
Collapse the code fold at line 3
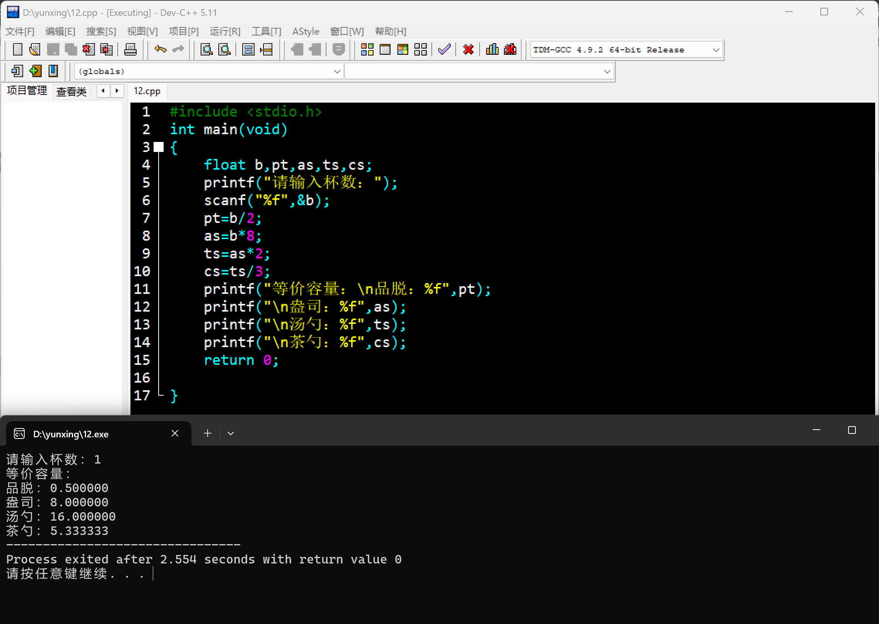click(x=159, y=147)
